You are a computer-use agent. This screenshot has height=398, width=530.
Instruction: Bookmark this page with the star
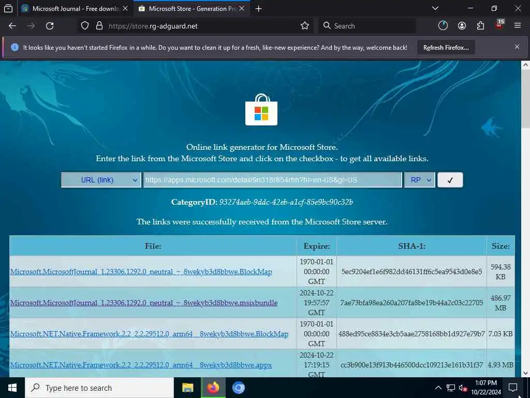point(304,26)
